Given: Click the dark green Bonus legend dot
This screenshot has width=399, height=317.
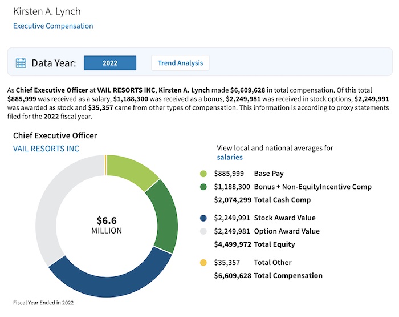Looking at the screenshot, I should coord(203,187).
